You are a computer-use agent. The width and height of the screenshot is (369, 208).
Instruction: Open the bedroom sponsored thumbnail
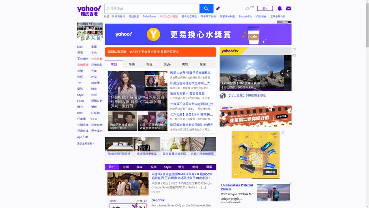(x=119, y=144)
